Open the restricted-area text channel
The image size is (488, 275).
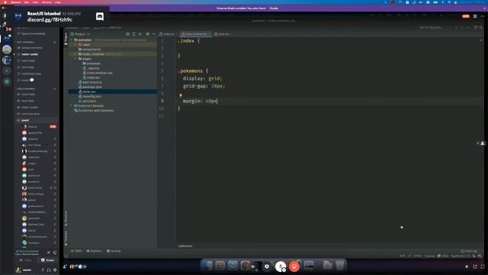tap(31, 73)
